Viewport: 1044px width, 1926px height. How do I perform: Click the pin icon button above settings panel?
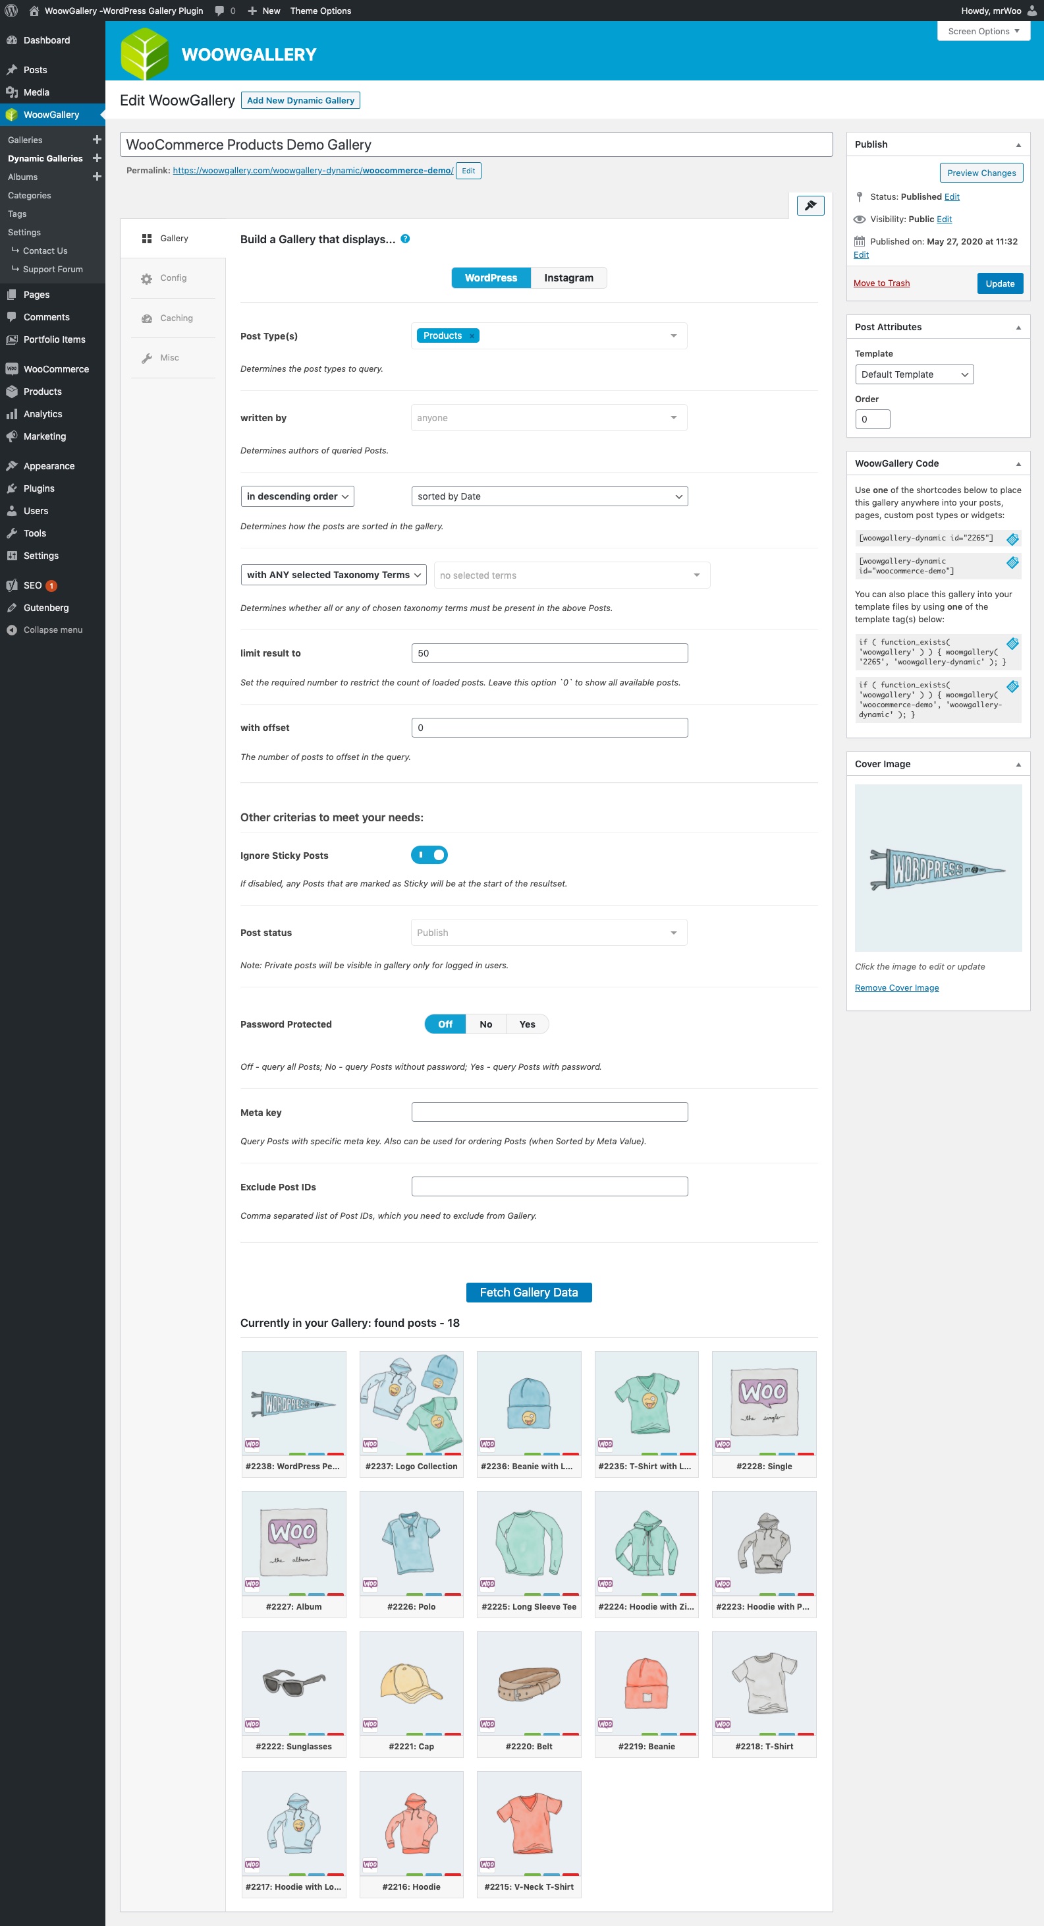click(x=810, y=206)
